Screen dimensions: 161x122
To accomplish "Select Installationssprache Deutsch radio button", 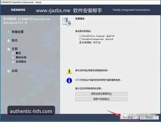I will click(x=80, y=39).
